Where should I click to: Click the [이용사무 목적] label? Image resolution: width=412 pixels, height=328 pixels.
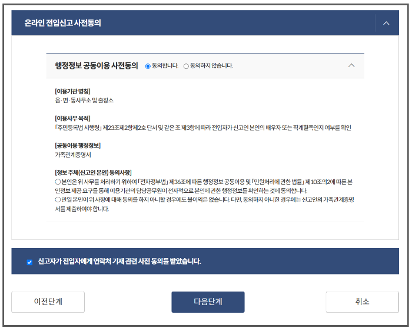(72, 119)
